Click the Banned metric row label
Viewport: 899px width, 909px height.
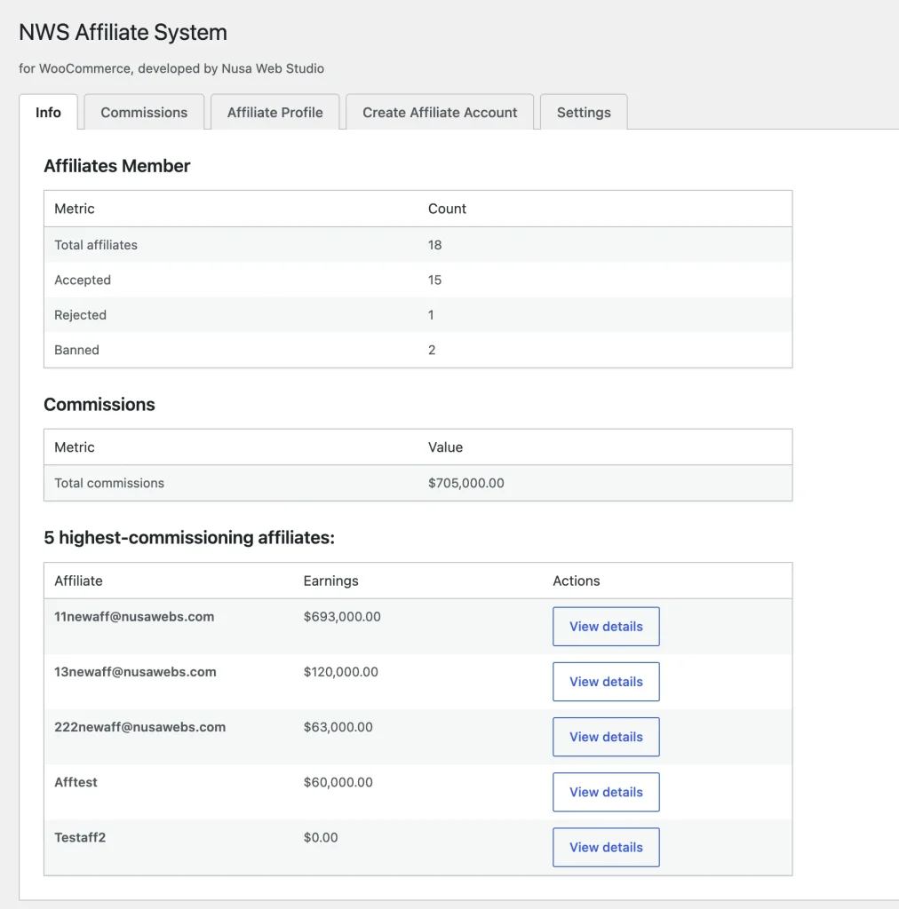coord(76,350)
